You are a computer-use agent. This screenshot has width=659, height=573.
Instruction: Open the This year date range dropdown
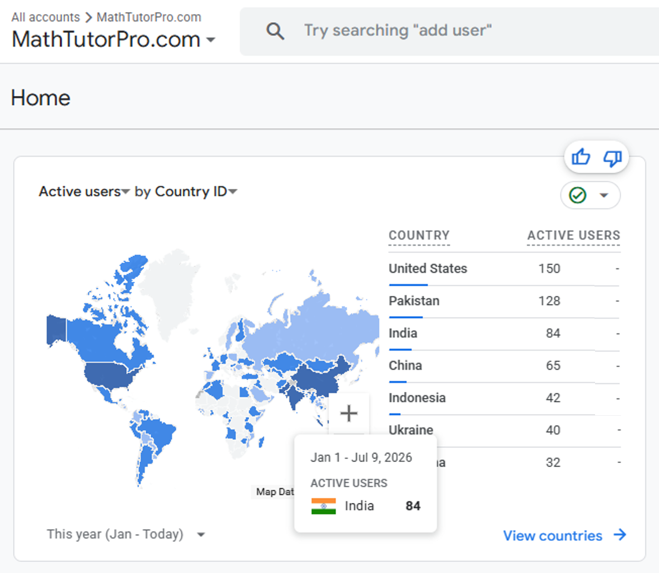tap(126, 534)
